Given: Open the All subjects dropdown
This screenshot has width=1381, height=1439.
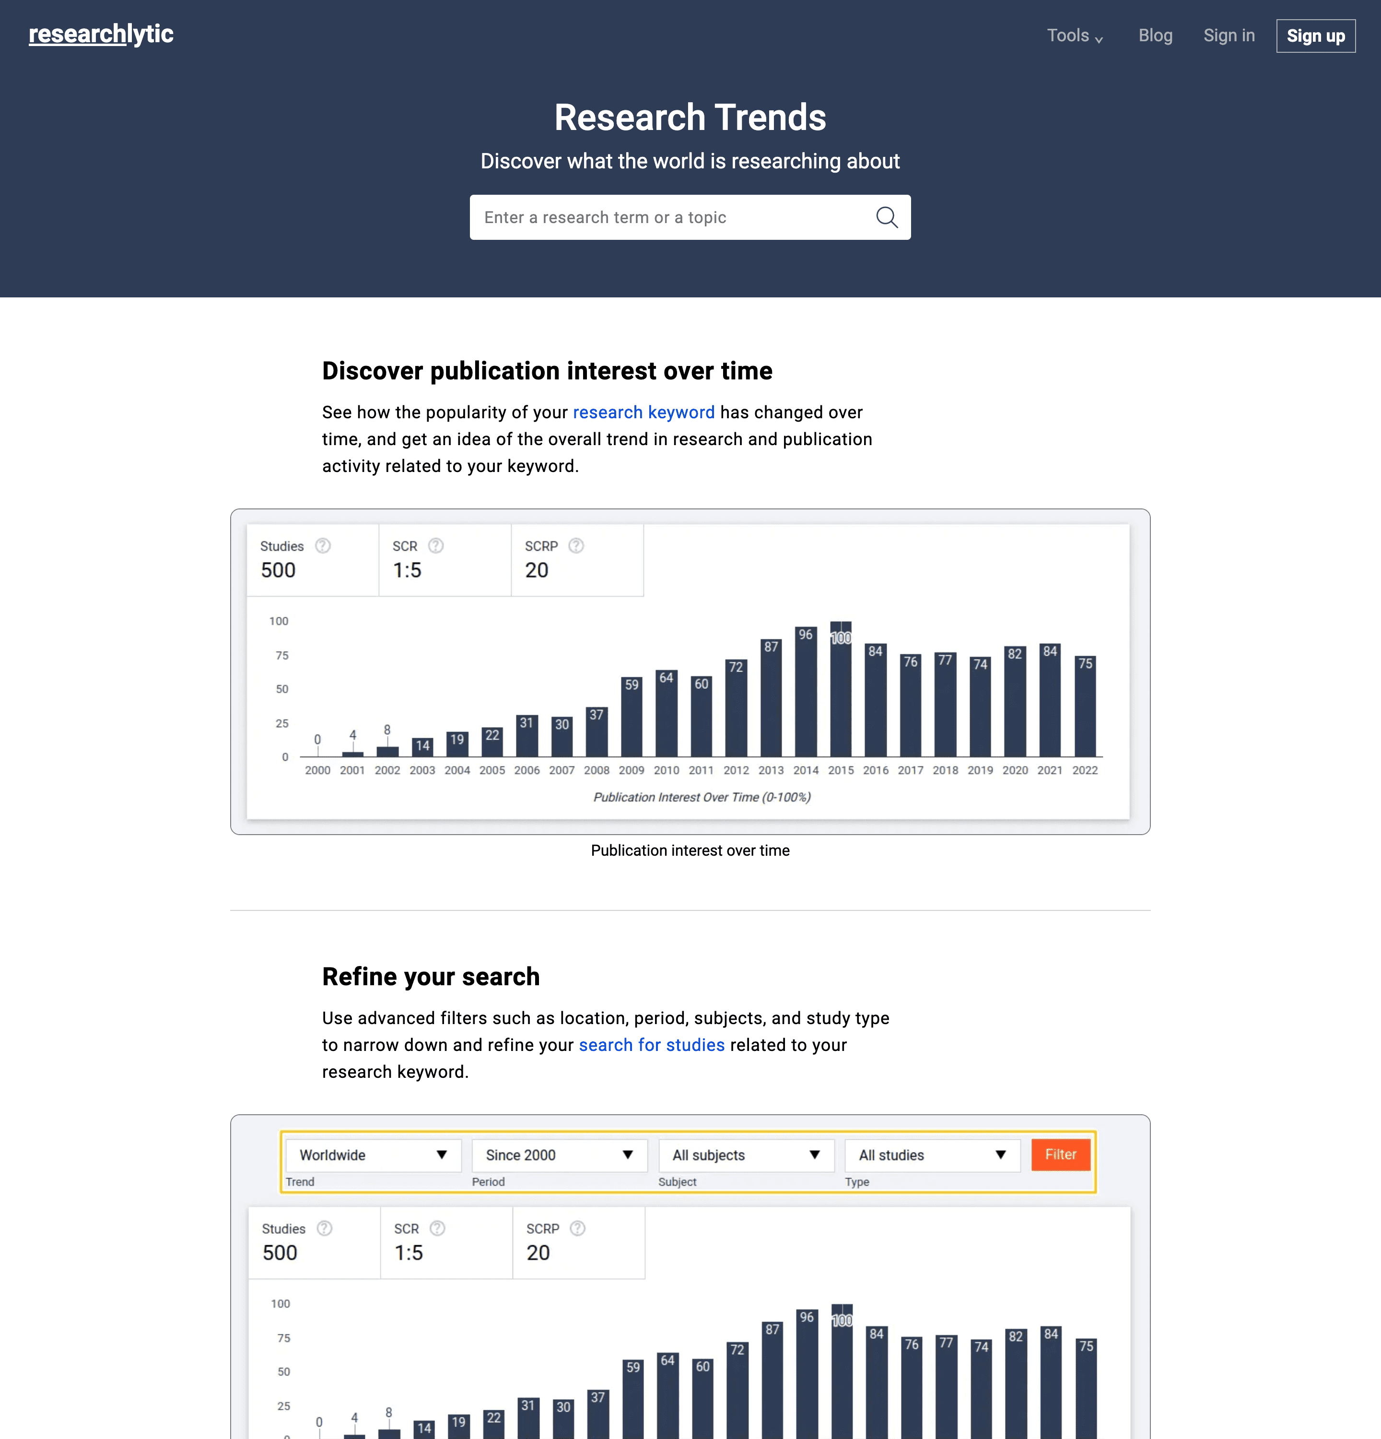Looking at the screenshot, I should click(746, 1155).
